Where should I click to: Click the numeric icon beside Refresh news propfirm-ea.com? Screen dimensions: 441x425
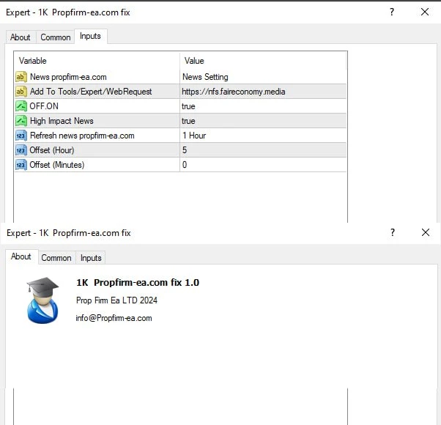pos(21,136)
